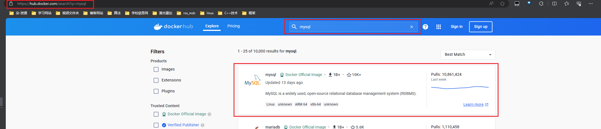Image resolution: width=601 pixels, height=129 pixels.
Task: Click the download 1B+ icon on mysql
Action: 330,75
